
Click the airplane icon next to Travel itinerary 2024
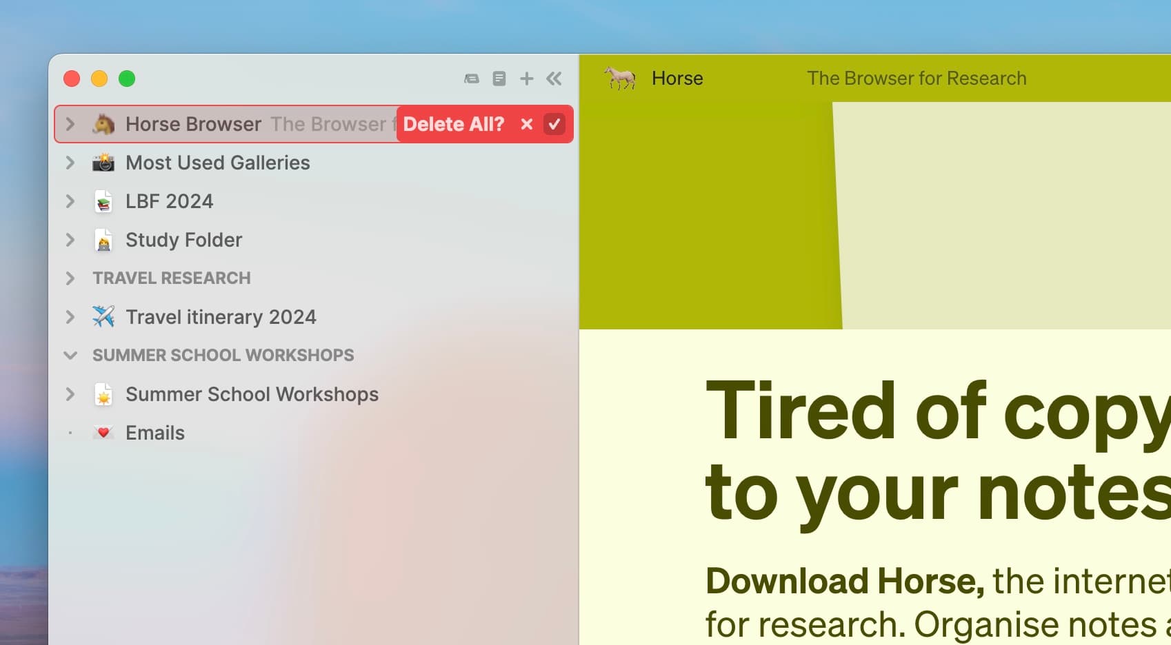tap(103, 316)
